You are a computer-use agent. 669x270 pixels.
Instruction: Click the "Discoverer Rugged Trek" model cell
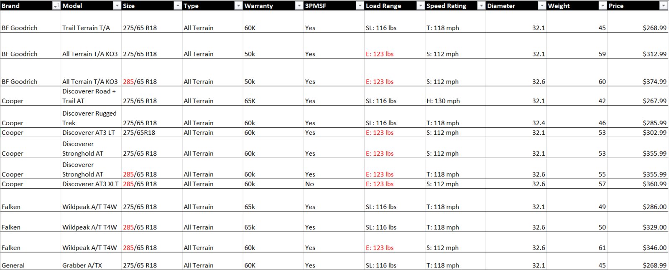(91, 116)
